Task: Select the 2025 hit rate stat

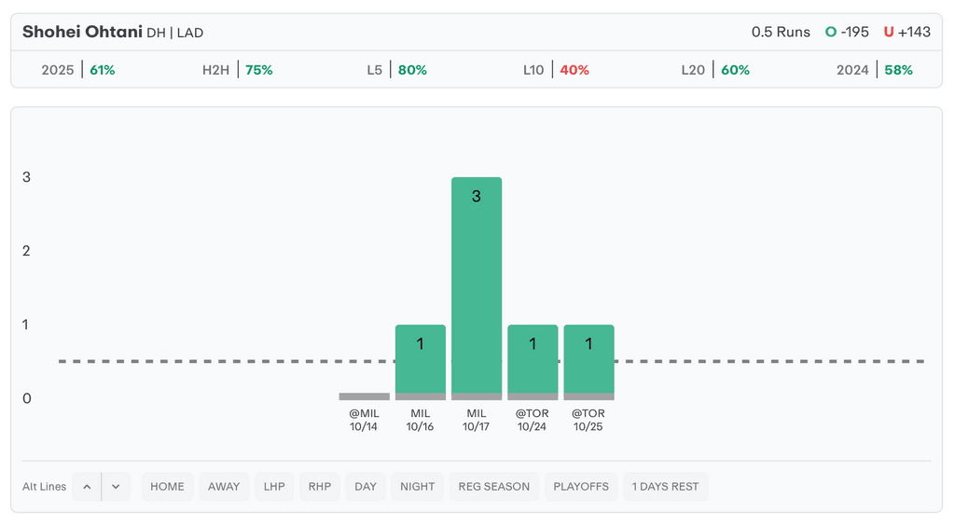Action: click(78, 70)
